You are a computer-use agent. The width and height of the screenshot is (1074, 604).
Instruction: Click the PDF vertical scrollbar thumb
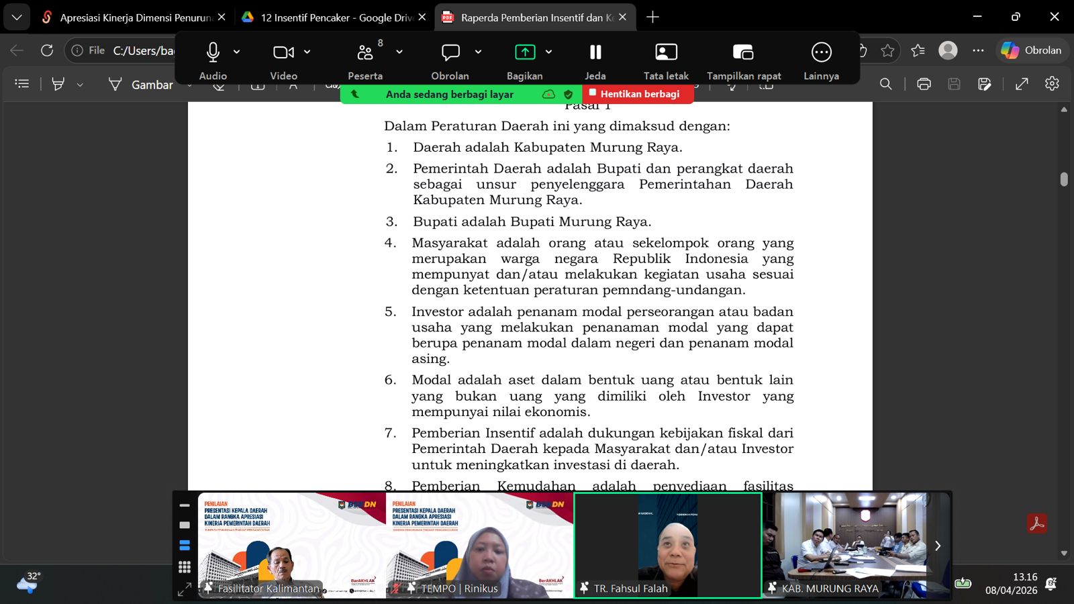pyautogui.click(x=1064, y=179)
